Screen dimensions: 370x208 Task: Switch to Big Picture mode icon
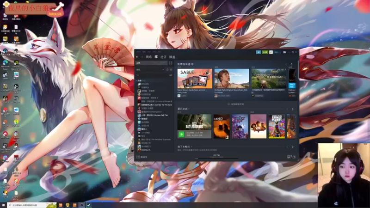(x=284, y=52)
